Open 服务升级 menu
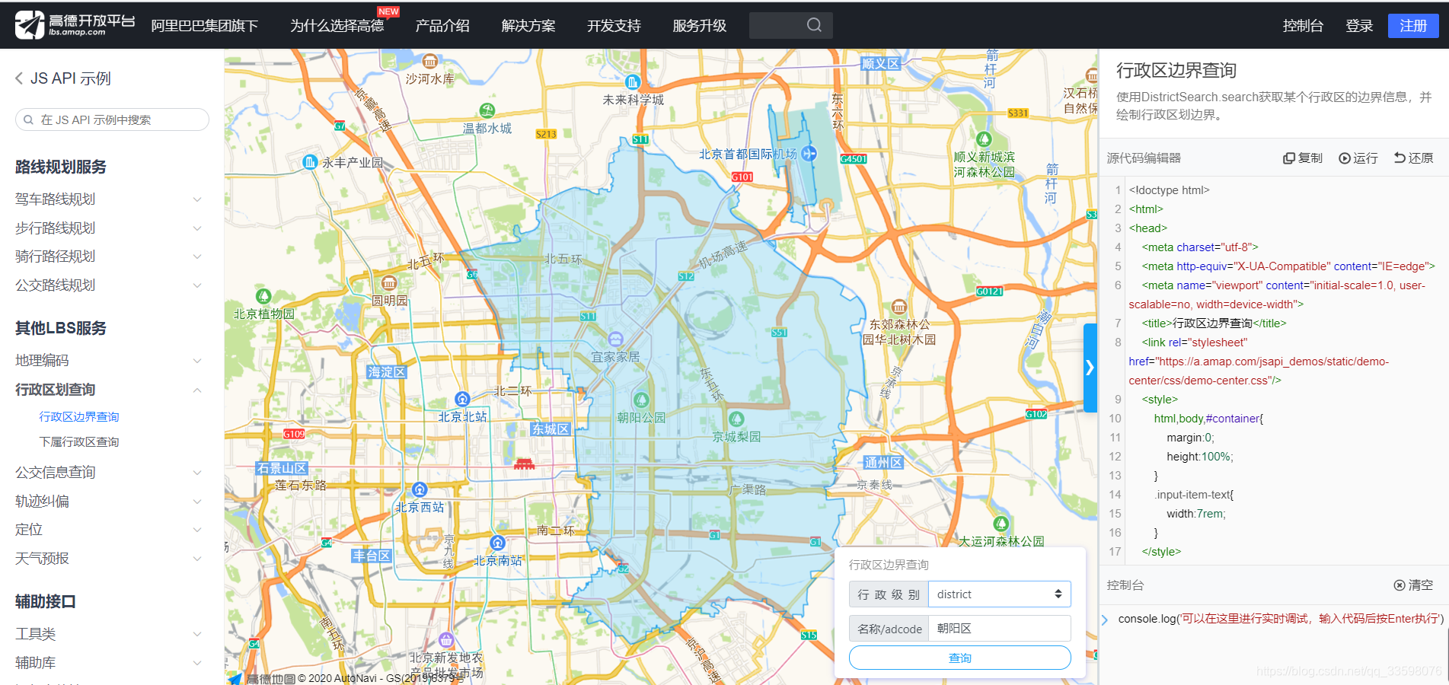 point(700,26)
